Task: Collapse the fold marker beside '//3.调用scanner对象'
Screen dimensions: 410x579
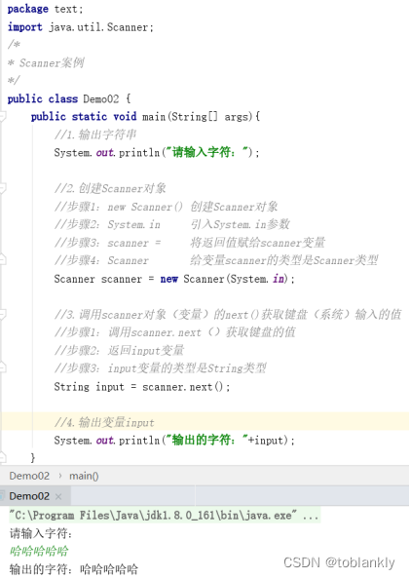Action: pos(3,315)
